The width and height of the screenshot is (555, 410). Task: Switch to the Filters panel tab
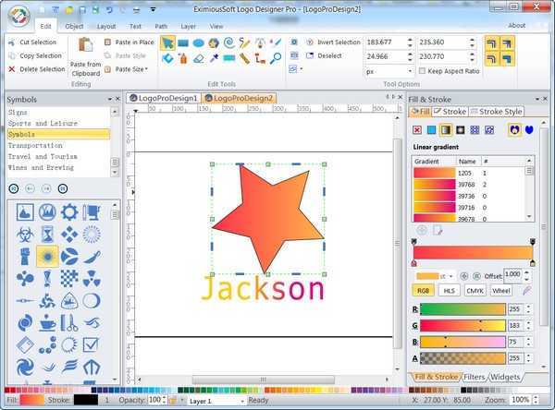click(474, 377)
